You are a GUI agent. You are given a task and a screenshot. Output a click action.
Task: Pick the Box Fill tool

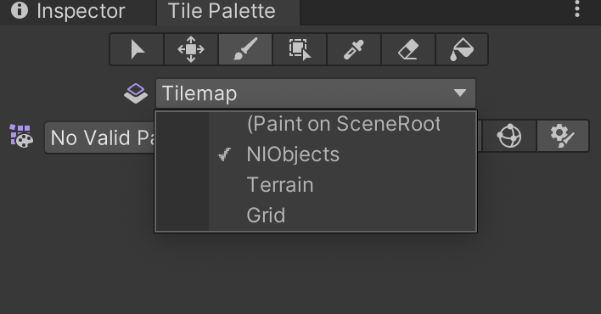click(300, 49)
